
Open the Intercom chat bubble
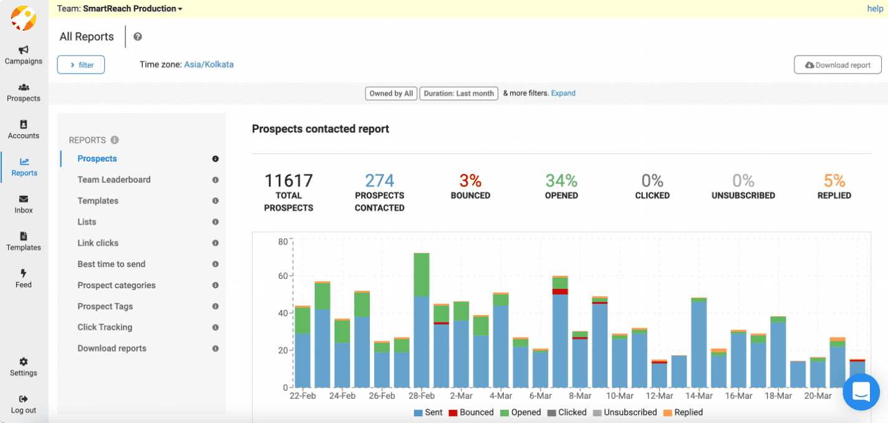(x=861, y=392)
